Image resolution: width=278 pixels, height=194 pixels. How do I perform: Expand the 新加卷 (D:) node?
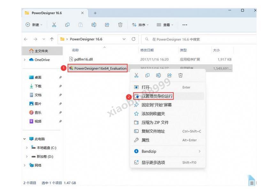click(27, 156)
